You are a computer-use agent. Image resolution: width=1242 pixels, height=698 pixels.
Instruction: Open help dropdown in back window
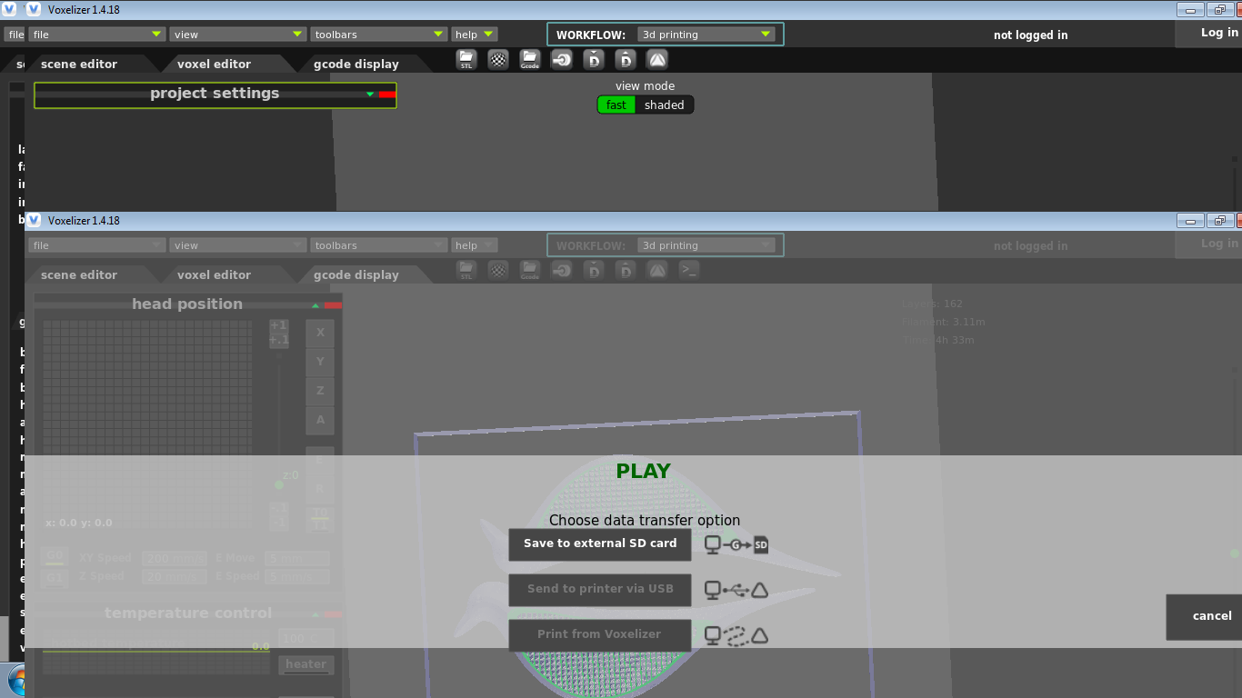(x=475, y=35)
